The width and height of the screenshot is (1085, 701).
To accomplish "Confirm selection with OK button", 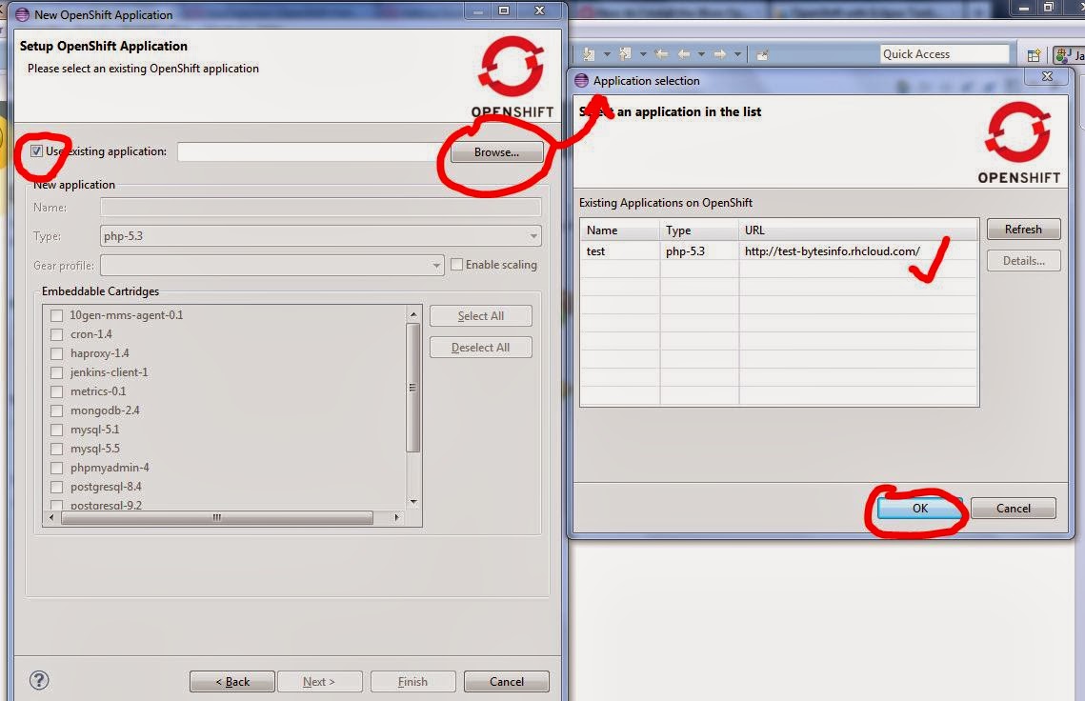I will point(919,508).
